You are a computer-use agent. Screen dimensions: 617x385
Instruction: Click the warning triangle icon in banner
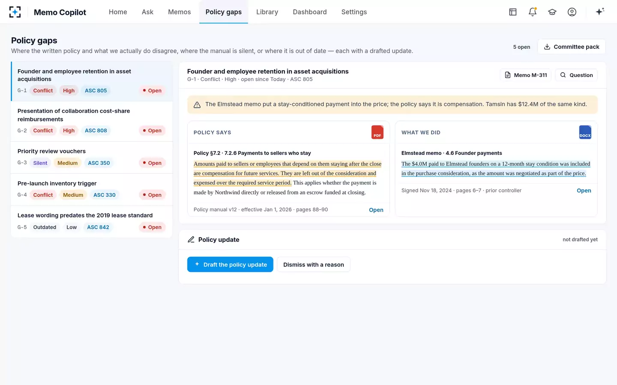(197, 105)
